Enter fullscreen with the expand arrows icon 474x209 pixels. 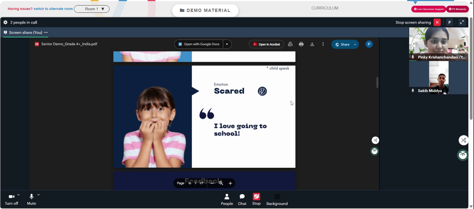pos(462,22)
